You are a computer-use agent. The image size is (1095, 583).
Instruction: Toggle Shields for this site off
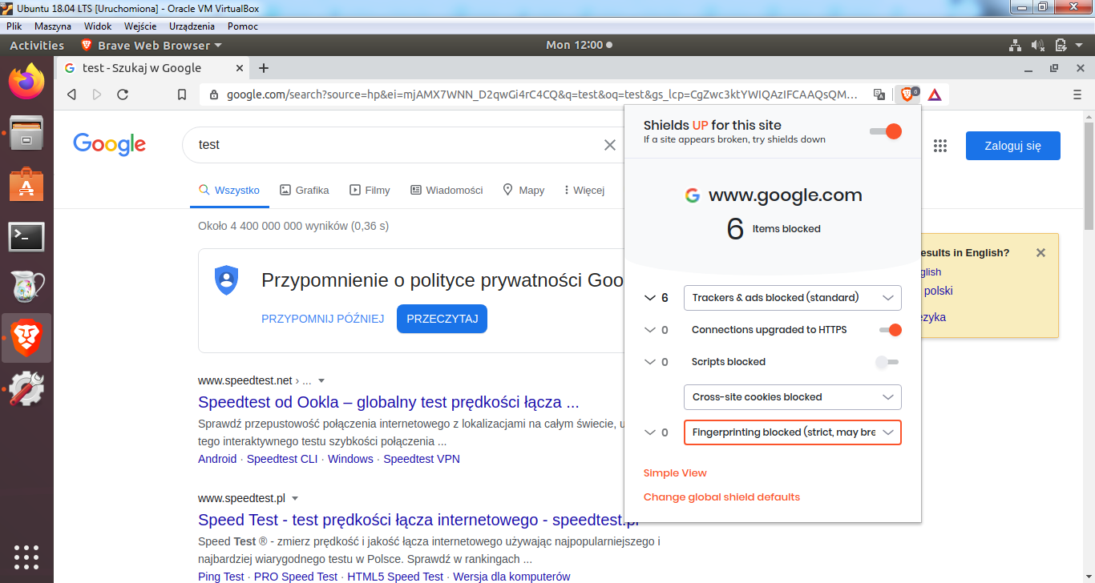[x=886, y=131]
